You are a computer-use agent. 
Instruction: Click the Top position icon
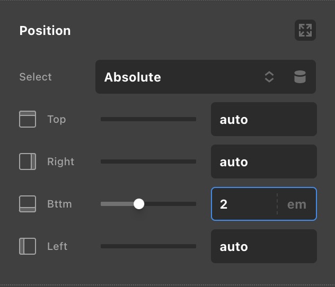[x=28, y=119]
